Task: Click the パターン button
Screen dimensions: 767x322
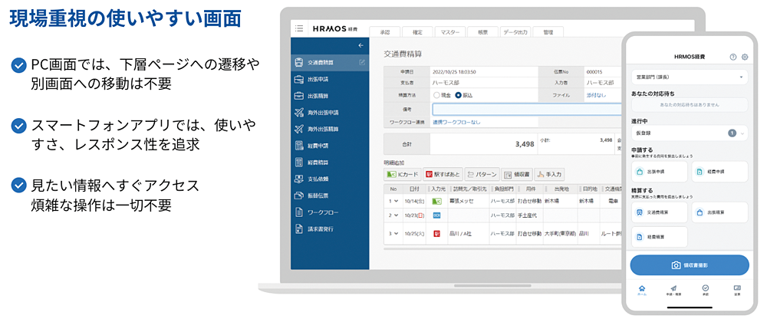Action: [482, 174]
